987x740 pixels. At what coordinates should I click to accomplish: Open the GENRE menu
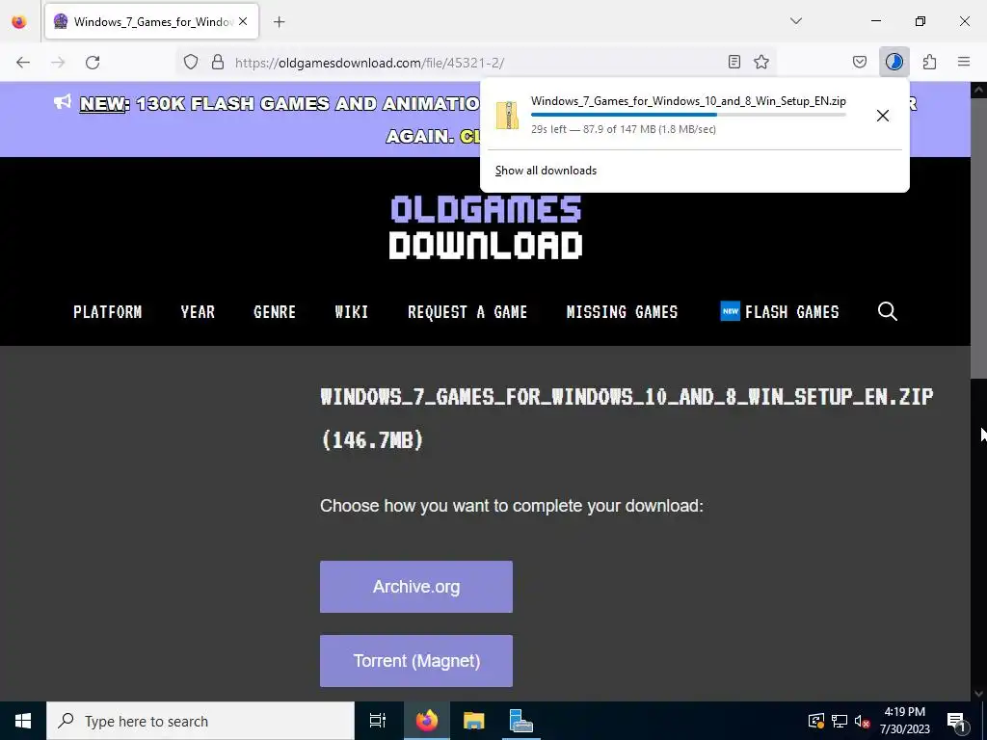275,312
